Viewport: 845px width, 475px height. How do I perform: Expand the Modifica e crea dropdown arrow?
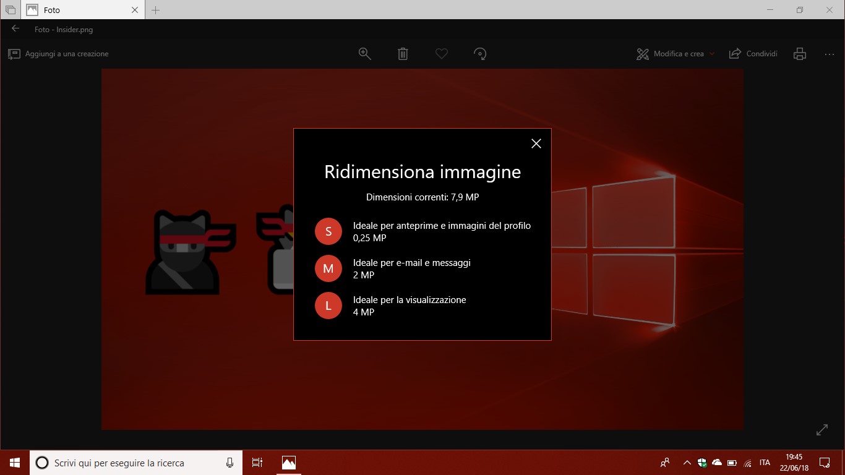712,54
